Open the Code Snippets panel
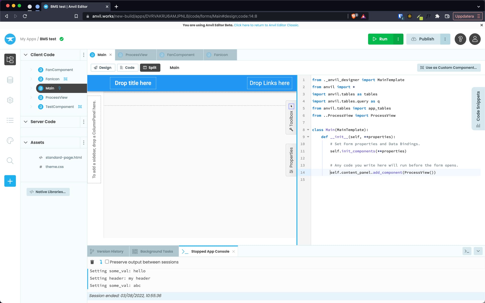 pyautogui.click(x=478, y=109)
